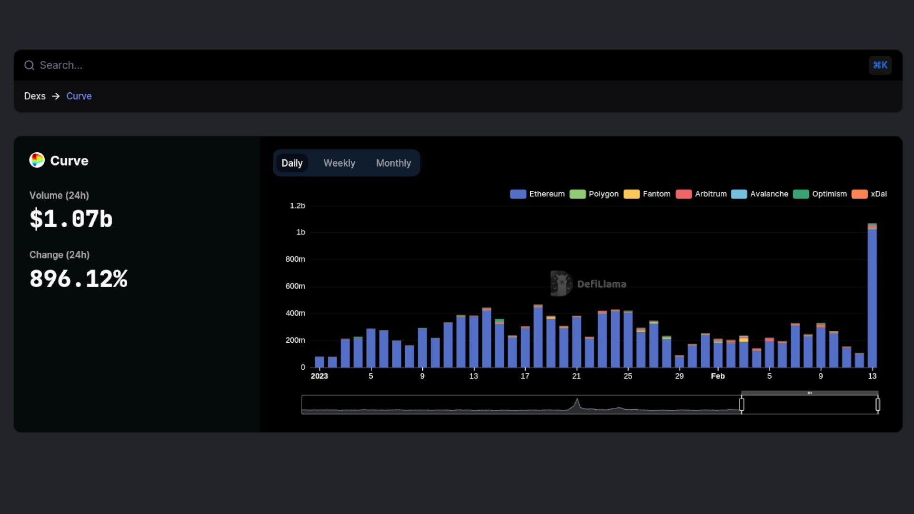
Task: Open the Curve breadcrumb link
Action: tap(79, 96)
